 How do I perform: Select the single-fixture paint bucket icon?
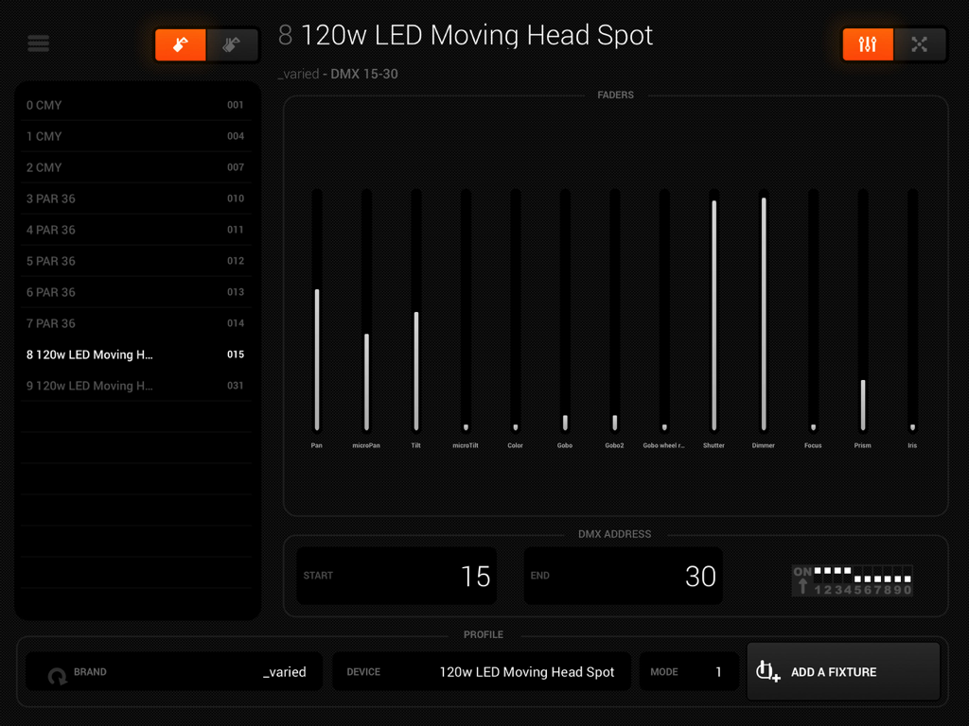click(180, 43)
